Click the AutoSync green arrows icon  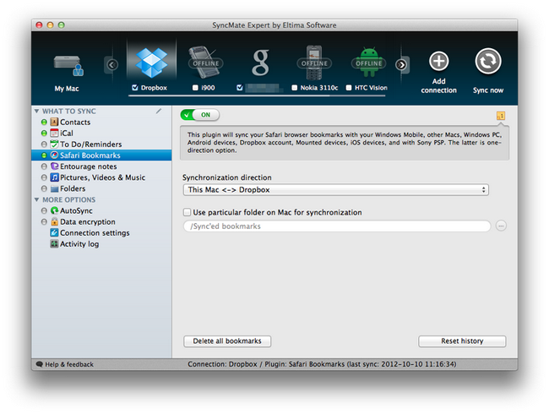tap(54, 210)
